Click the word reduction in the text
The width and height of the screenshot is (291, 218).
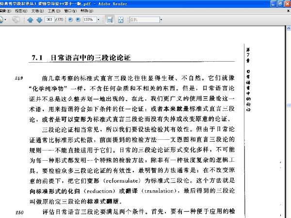coord(99,191)
